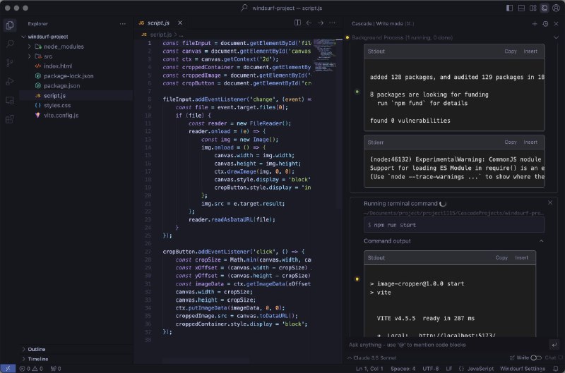Image resolution: width=565 pixels, height=373 pixels.
Task: Click Ln 1, Col 1 in status bar
Action: pos(369,369)
